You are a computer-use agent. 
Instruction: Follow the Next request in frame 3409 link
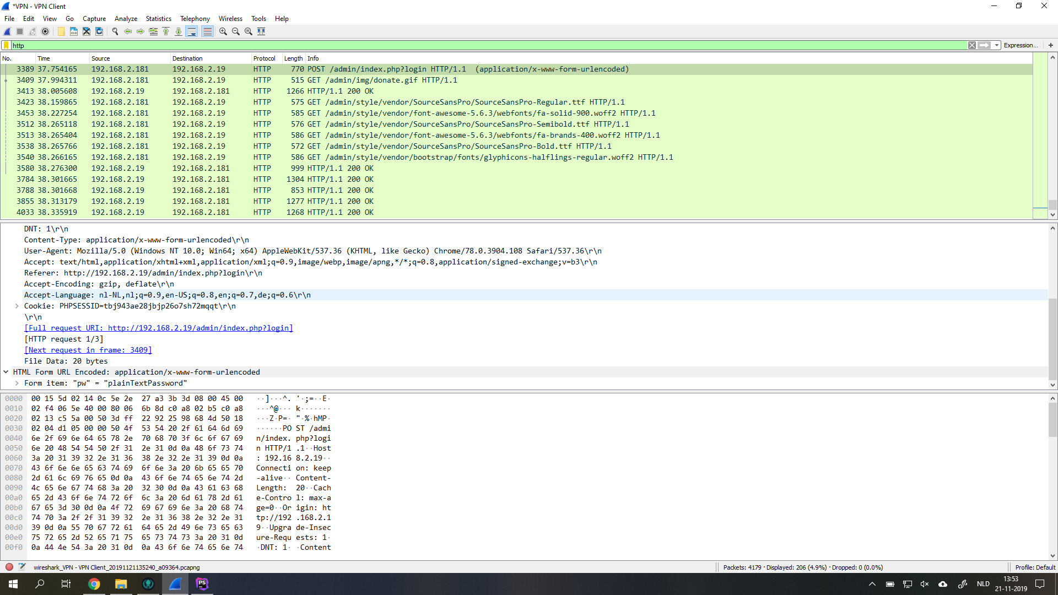coord(88,350)
